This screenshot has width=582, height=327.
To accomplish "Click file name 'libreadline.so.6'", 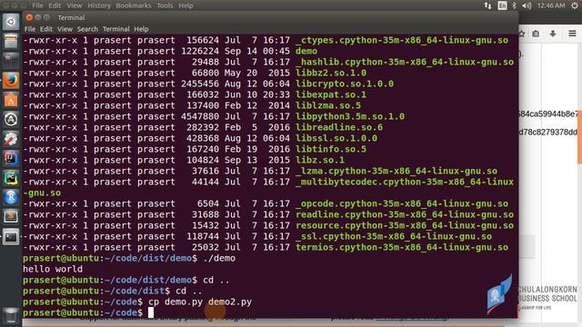I will pyautogui.click(x=339, y=127).
